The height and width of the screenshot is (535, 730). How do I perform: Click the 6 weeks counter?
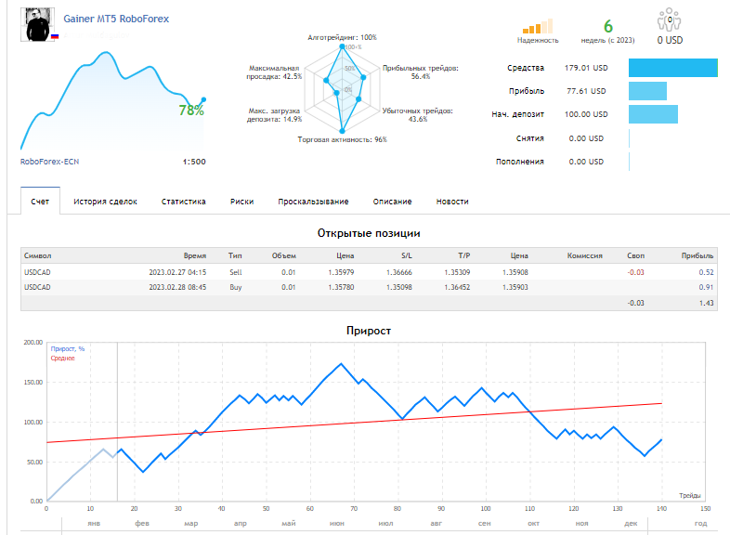coord(608,27)
